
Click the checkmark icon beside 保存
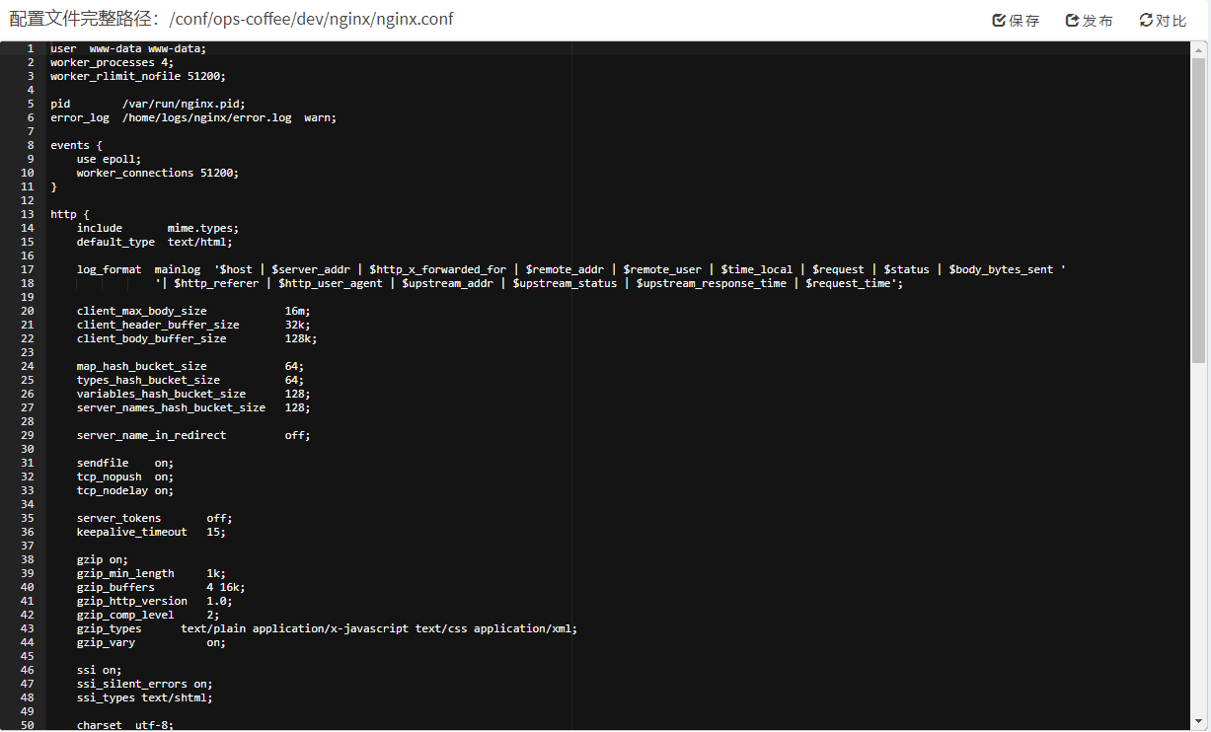pyautogui.click(x=999, y=20)
